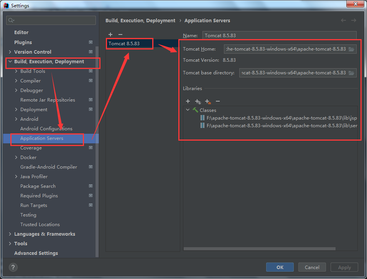
Task: Expand the Docker node
Action: 16,157
